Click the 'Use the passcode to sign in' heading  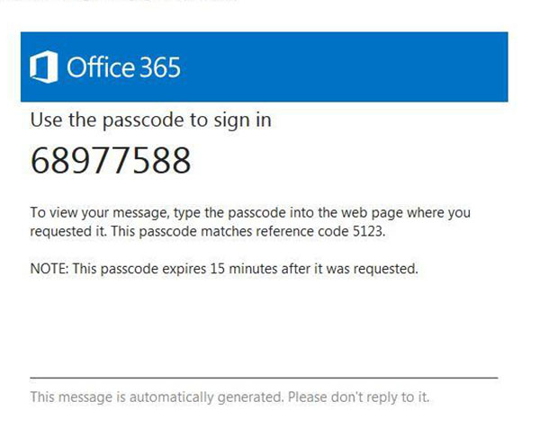(x=151, y=121)
